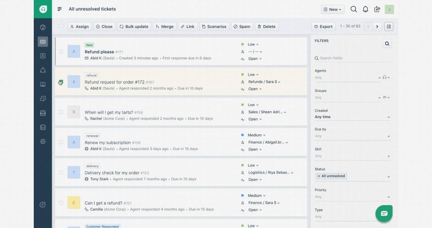Click the Search fields input
Viewport: 432px width, 228px height.
pyautogui.click(x=352, y=58)
